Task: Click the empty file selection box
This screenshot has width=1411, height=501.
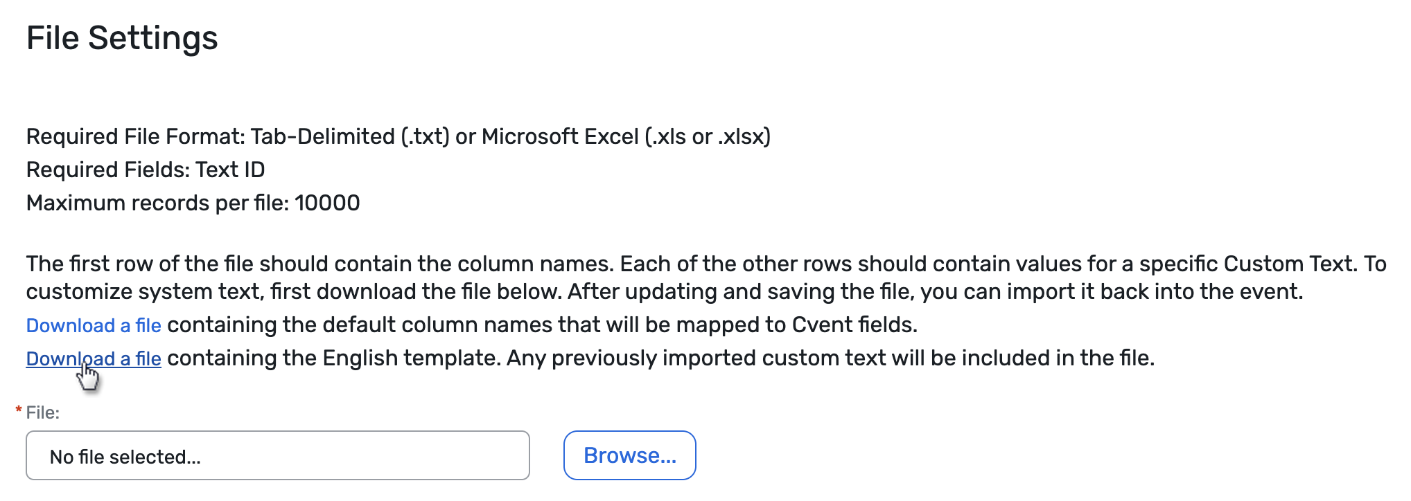Action: [x=277, y=455]
